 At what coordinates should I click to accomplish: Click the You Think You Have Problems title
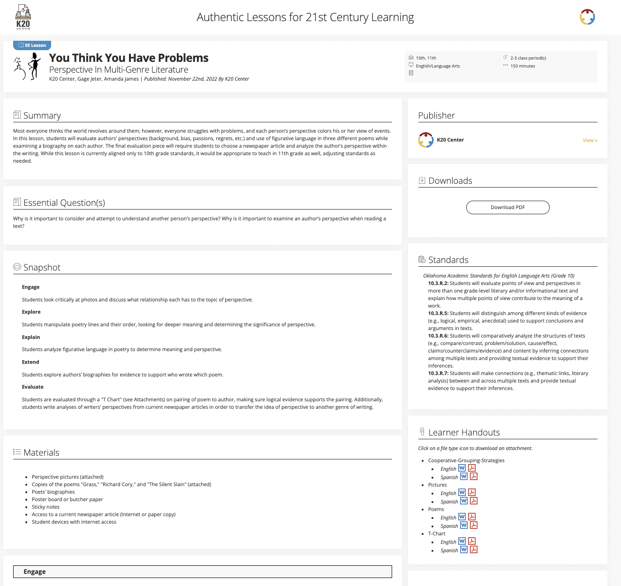point(129,58)
